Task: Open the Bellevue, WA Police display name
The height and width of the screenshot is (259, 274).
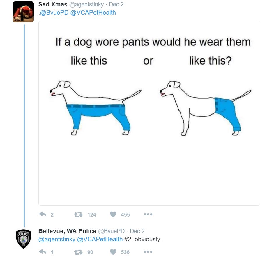Action: click(67, 231)
